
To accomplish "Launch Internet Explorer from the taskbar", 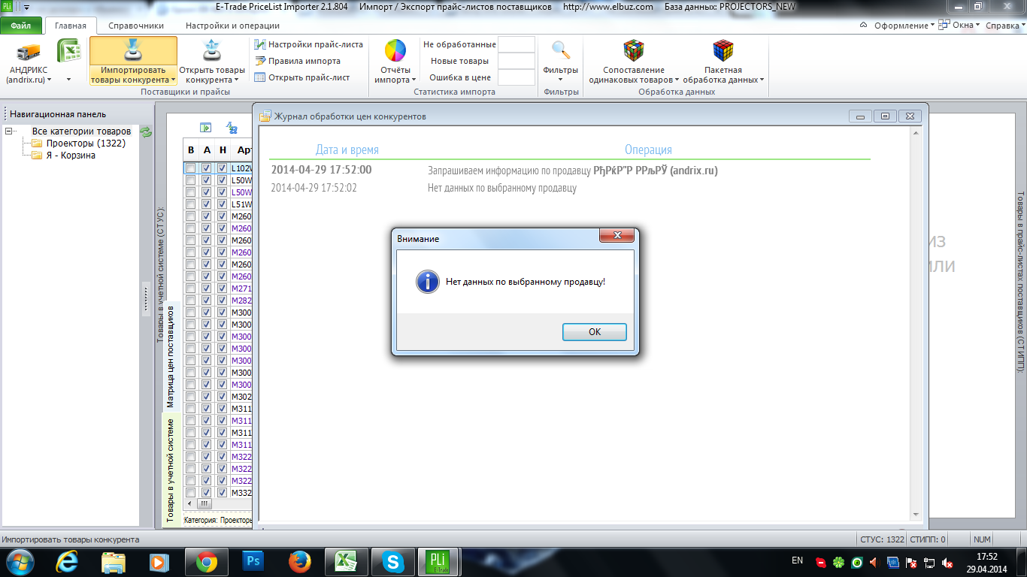I will click(68, 560).
